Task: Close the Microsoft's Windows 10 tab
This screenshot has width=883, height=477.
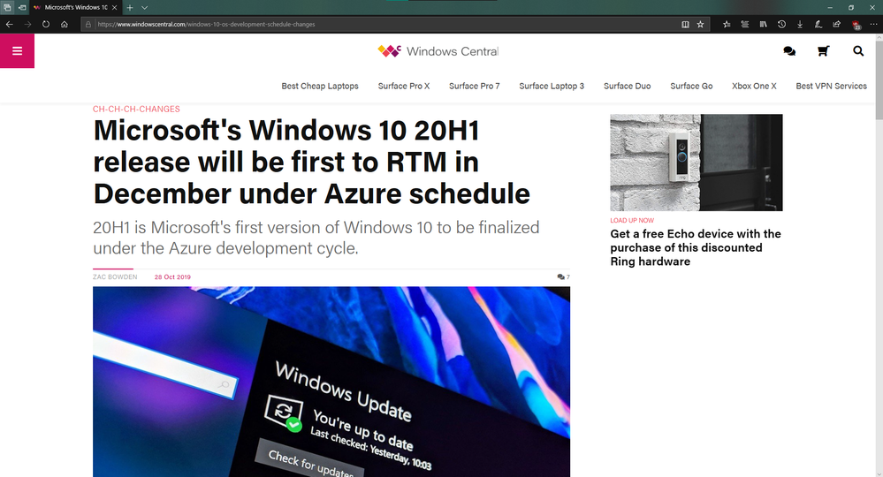Action: click(x=114, y=7)
